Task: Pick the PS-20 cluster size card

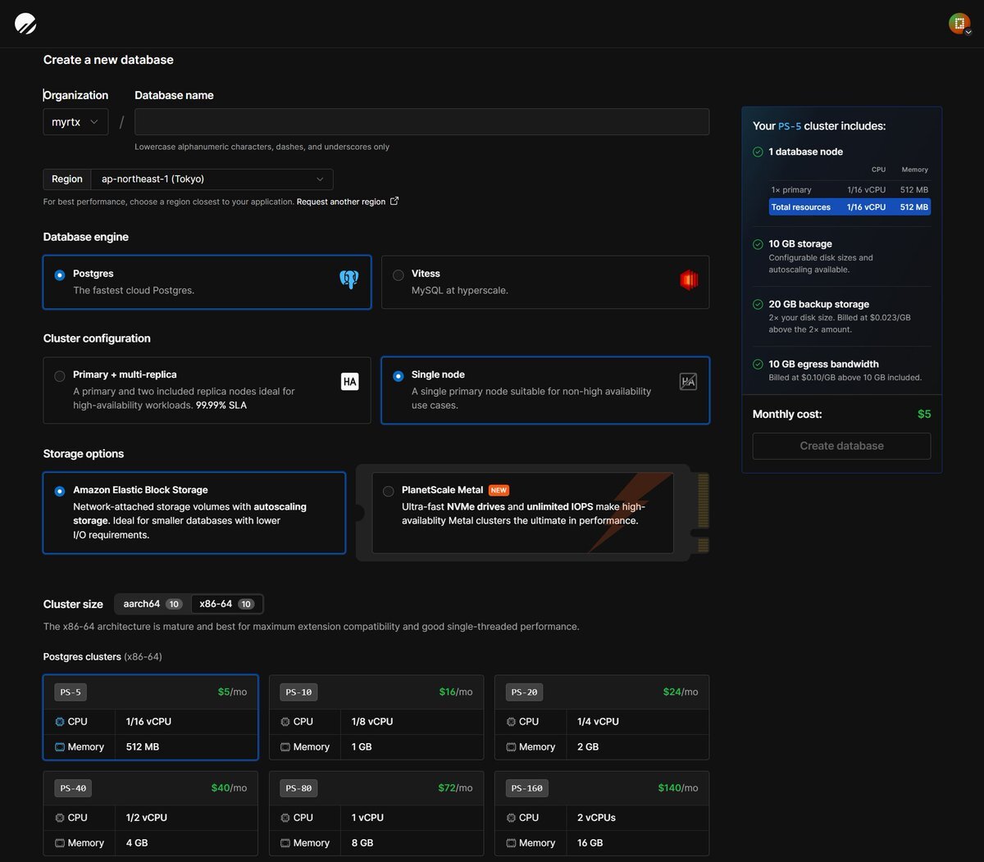Action: click(602, 717)
